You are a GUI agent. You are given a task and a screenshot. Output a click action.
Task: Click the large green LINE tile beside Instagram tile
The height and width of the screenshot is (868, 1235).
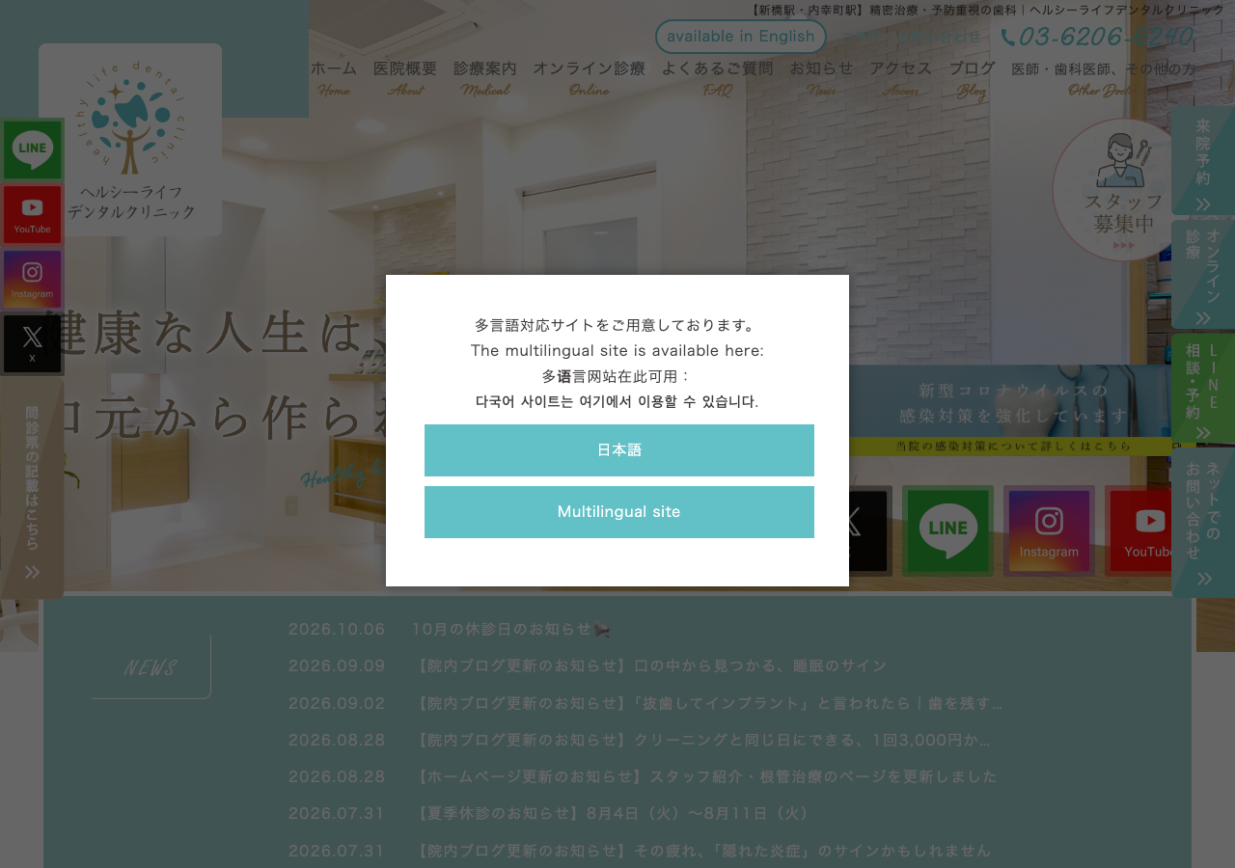pyautogui.click(x=947, y=530)
